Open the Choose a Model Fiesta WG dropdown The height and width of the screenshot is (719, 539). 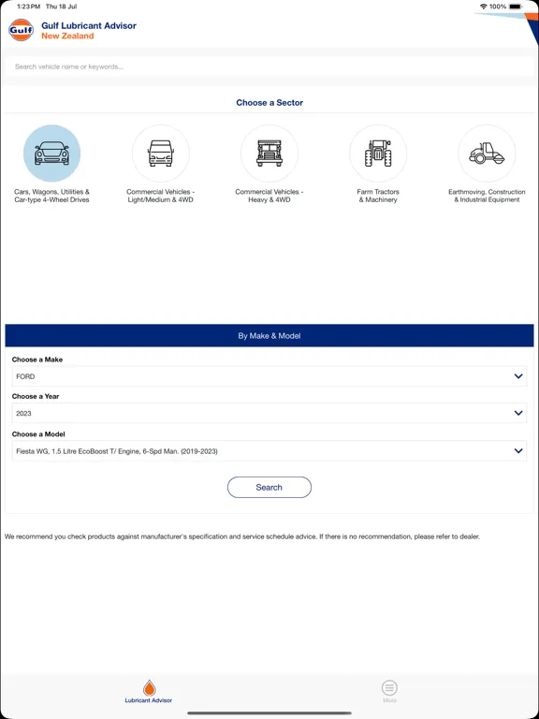(269, 451)
